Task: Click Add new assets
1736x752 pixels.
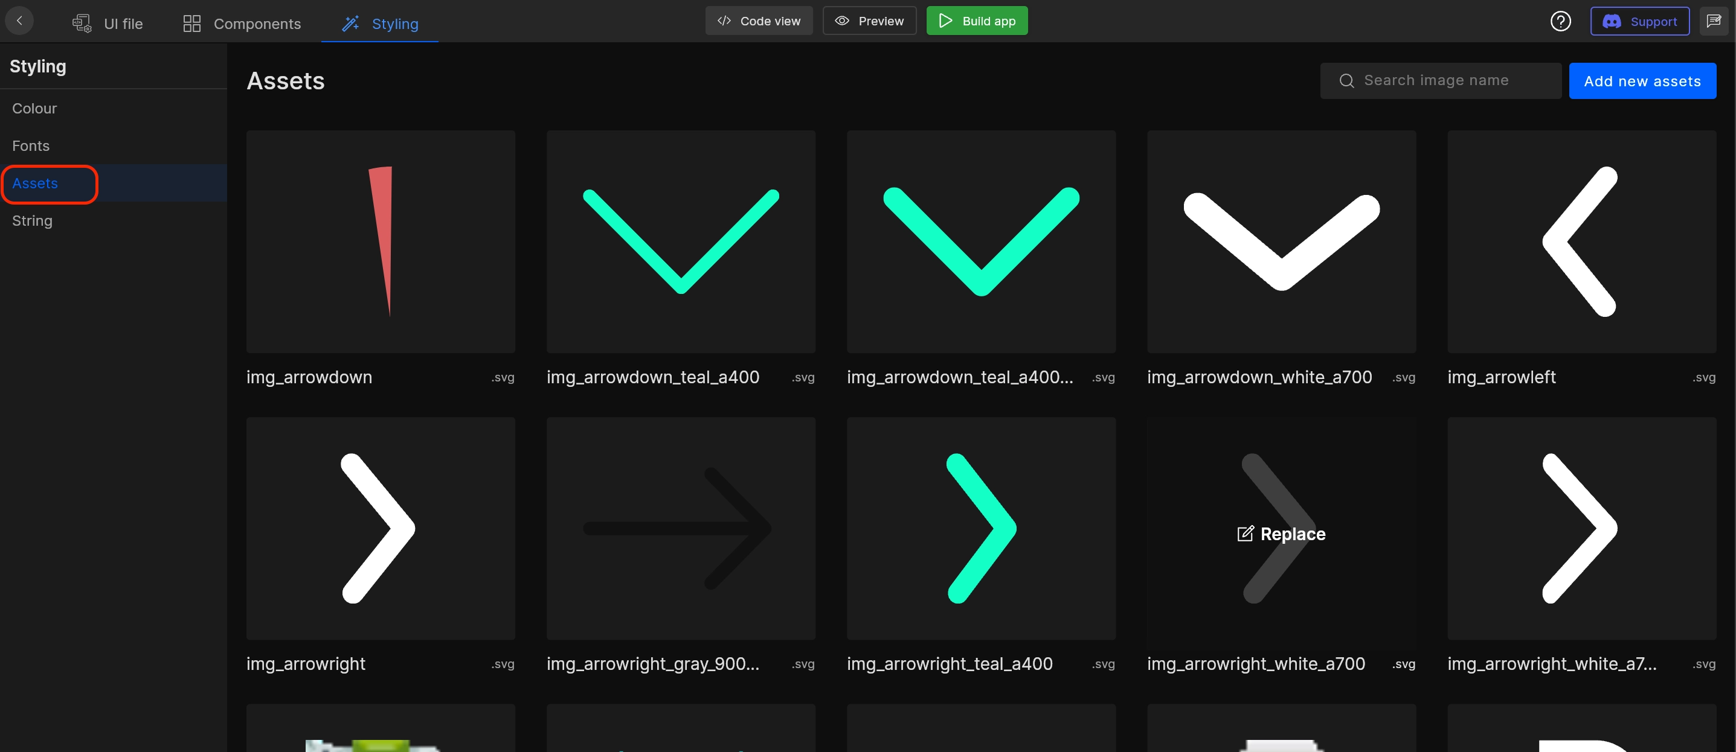Action: coord(1642,81)
